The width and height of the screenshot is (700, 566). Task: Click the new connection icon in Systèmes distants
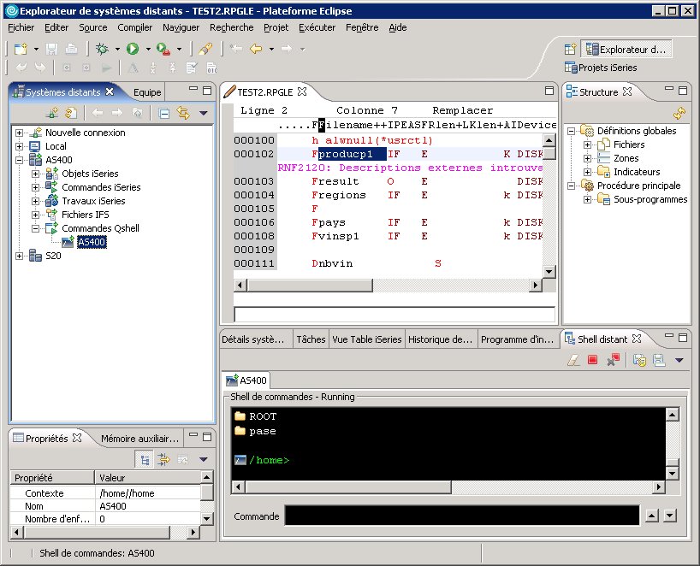(x=52, y=114)
